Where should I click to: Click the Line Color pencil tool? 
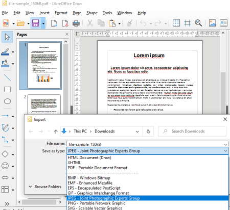pyautogui.click(x=6, y=52)
